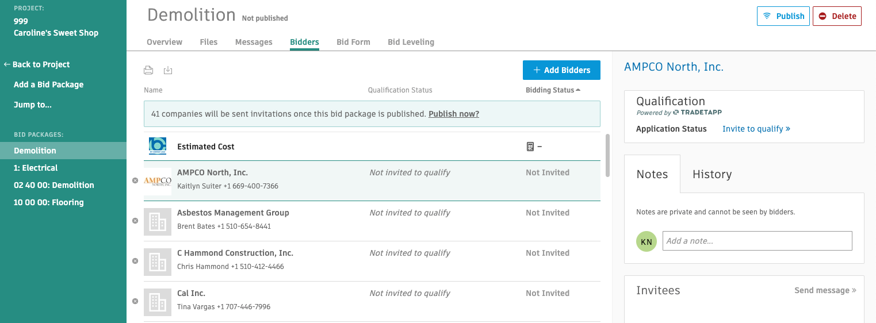Expand Send message in Invitees

[825, 290]
